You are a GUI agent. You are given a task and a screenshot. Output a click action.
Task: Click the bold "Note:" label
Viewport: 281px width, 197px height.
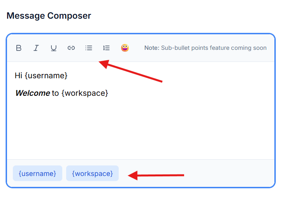(x=152, y=48)
